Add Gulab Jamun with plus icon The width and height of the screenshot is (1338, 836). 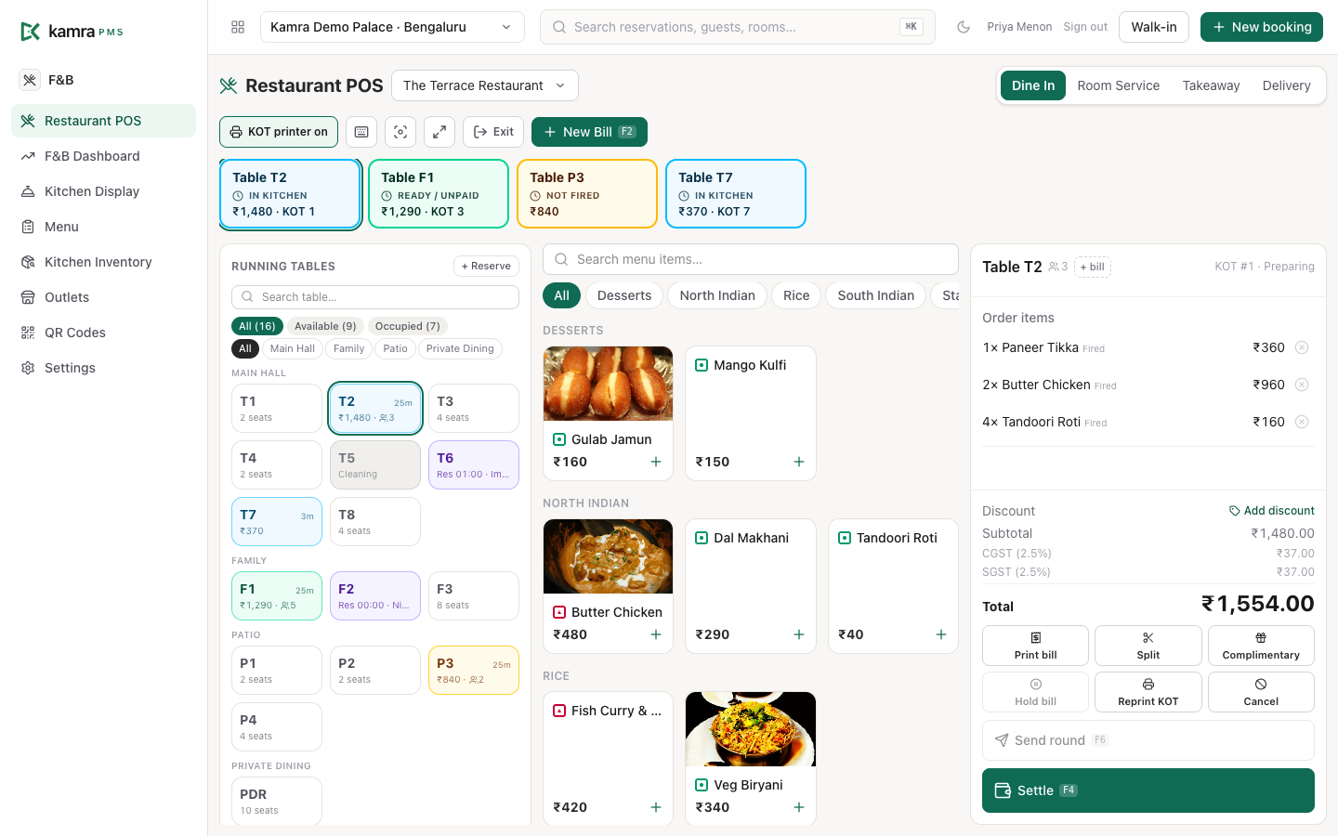pos(656,462)
